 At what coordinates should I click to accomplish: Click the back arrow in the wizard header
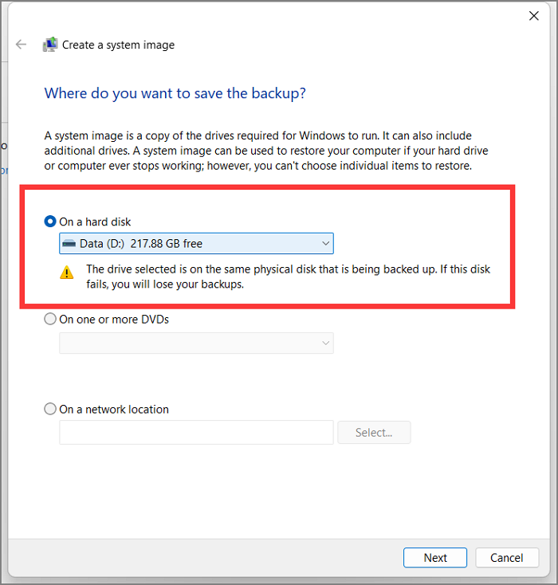pos(22,45)
